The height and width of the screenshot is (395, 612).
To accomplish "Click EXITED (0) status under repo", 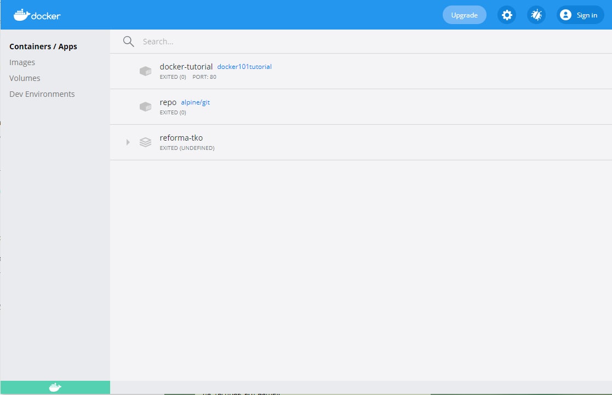I will [x=173, y=113].
